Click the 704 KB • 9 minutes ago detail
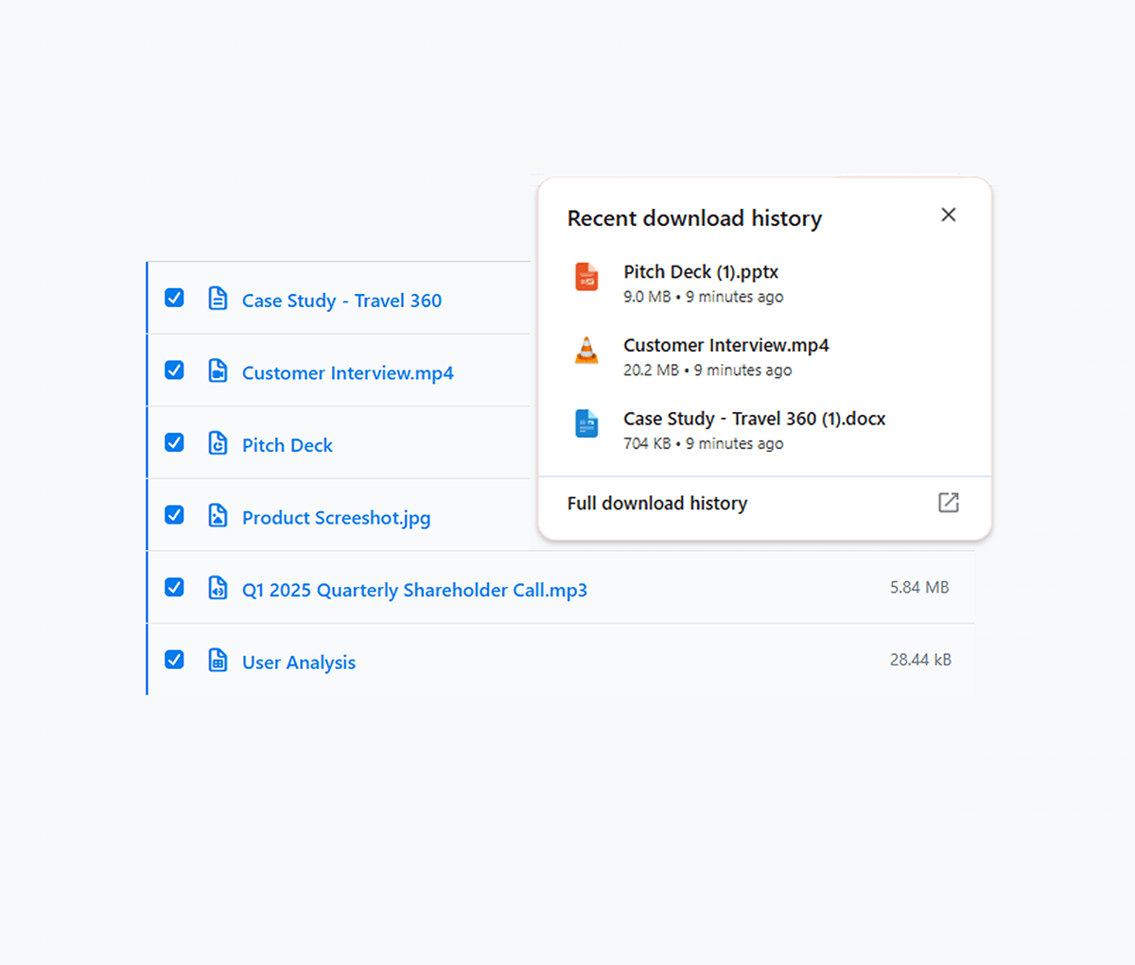Viewport: 1135px width, 965px height. 704,443
